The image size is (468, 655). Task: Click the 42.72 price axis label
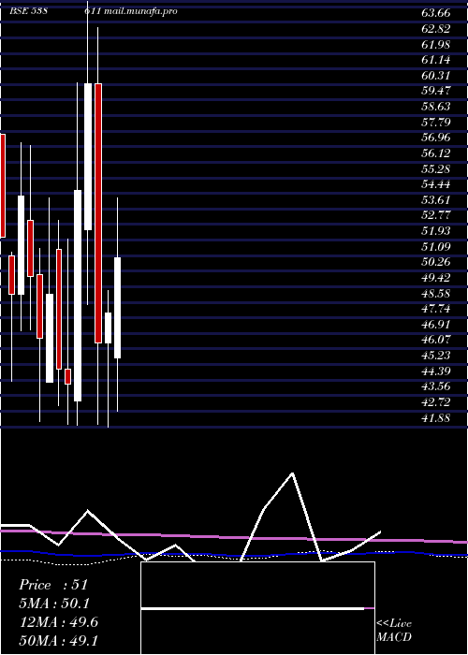point(436,402)
